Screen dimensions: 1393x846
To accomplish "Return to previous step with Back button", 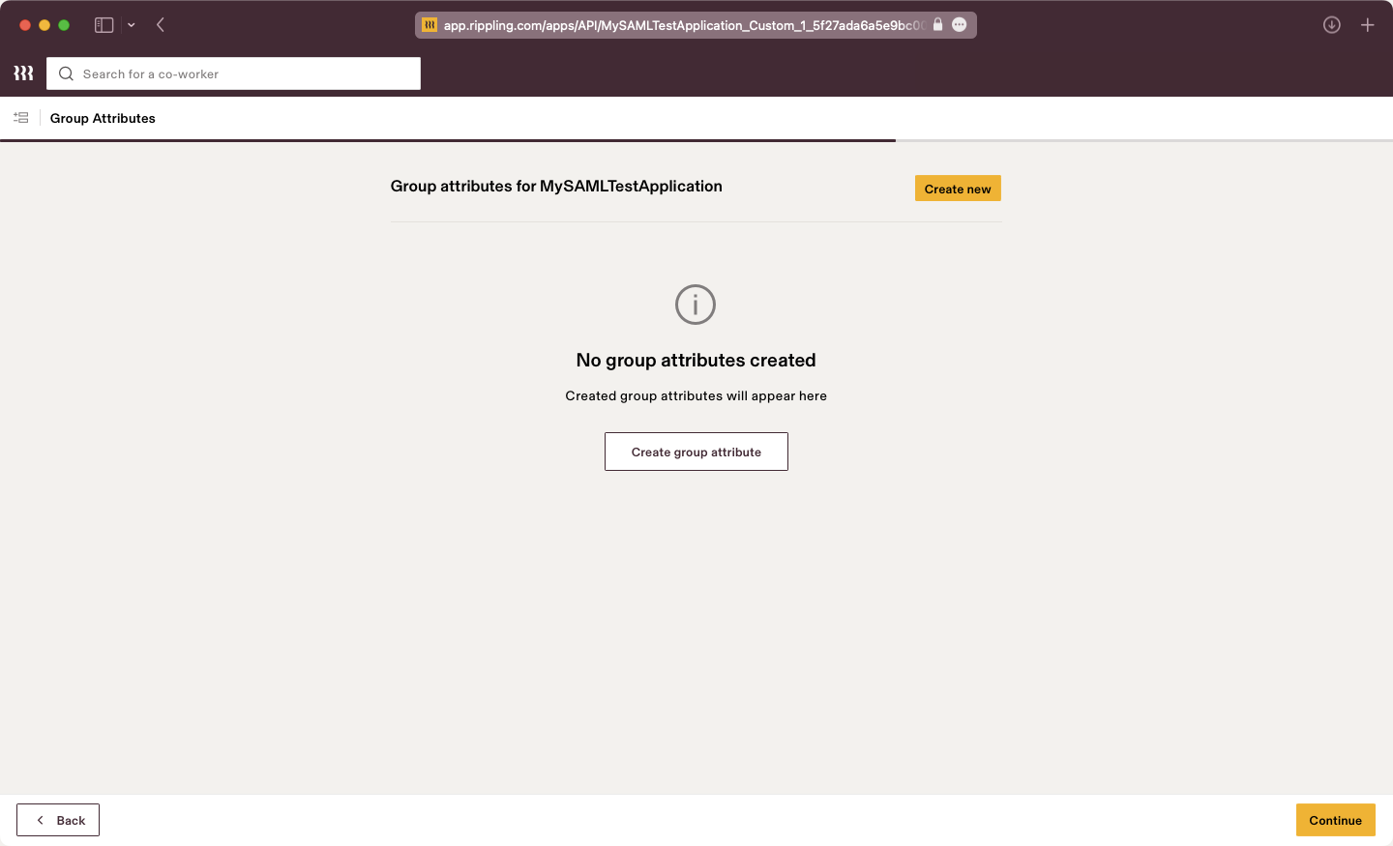I will point(58,820).
